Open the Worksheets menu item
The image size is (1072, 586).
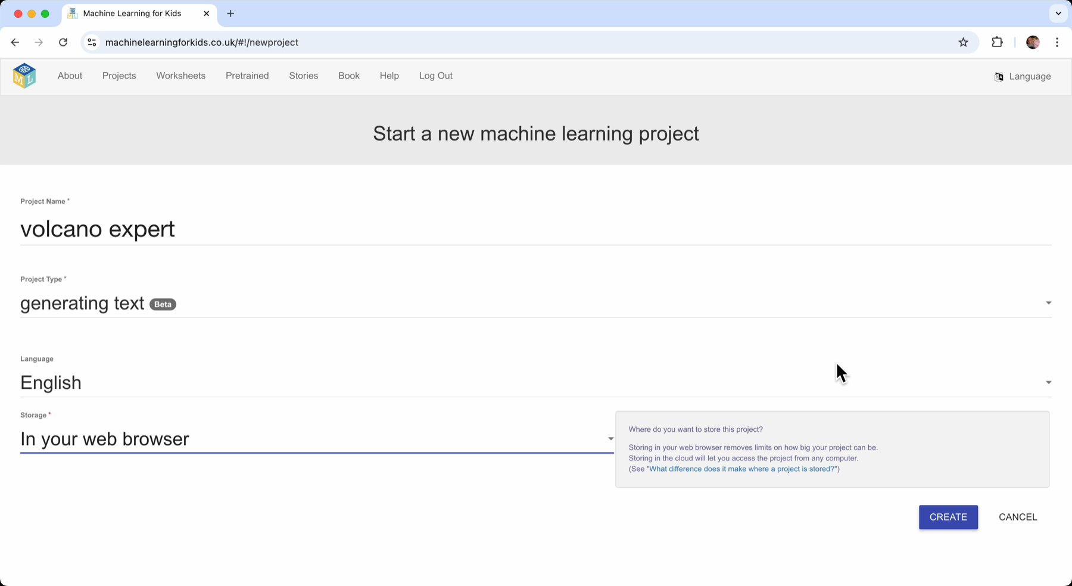[x=180, y=76]
